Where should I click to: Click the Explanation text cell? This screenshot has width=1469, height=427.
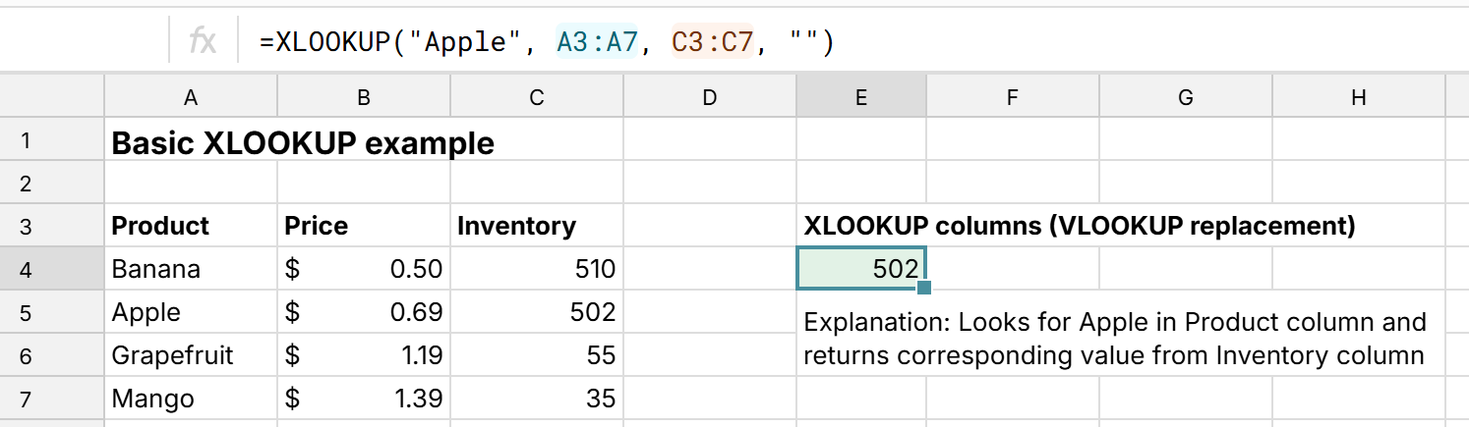coord(1114,338)
